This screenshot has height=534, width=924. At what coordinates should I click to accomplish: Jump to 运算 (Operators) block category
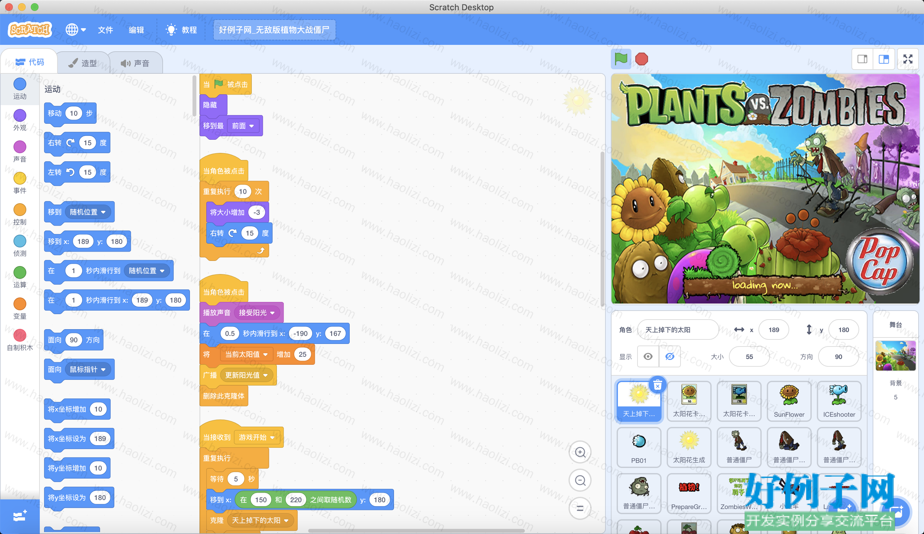coord(20,277)
